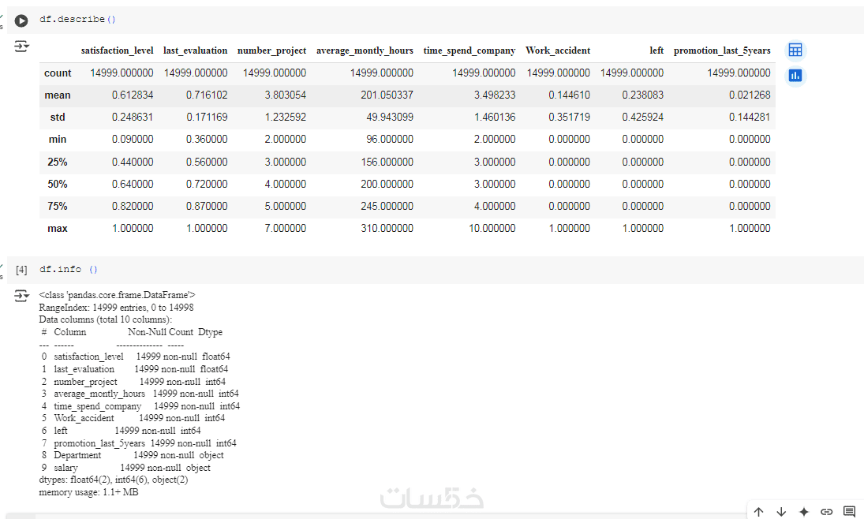Convert dataframe to interactive table
The width and height of the screenshot is (864, 519).
tap(795, 50)
